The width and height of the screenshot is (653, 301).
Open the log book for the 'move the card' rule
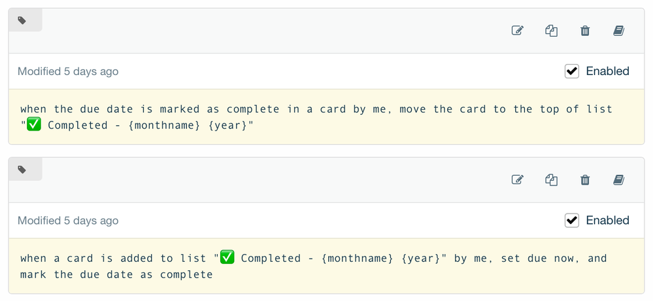[x=619, y=30]
